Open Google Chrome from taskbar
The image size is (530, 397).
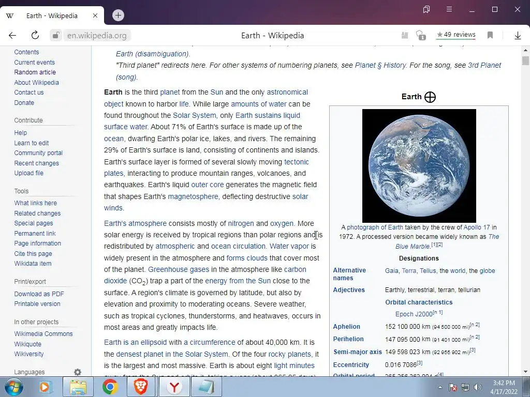[x=110, y=387]
